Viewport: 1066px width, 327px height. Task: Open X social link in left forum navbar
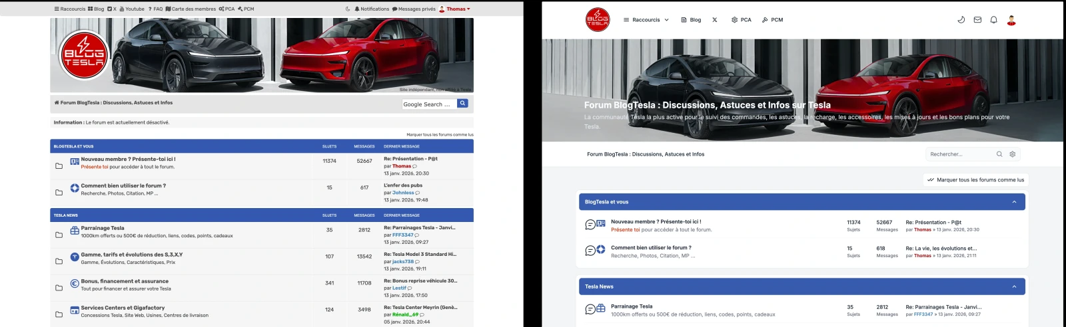click(x=112, y=9)
